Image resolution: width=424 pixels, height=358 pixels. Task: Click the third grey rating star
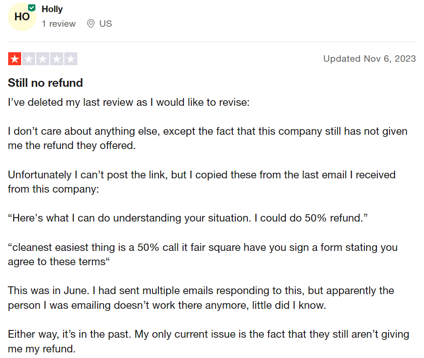[43, 59]
